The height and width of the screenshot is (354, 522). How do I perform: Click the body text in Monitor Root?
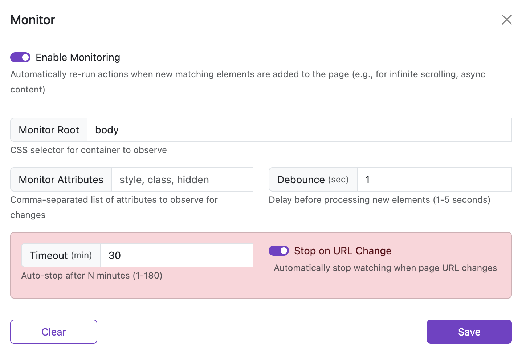click(106, 129)
